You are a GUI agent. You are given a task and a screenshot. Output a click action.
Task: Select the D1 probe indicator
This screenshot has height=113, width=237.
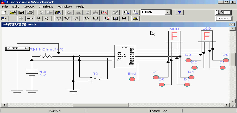[223, 68]
